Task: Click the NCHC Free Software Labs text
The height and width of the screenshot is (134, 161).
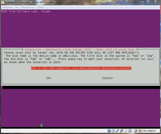Action: (26, 11)
